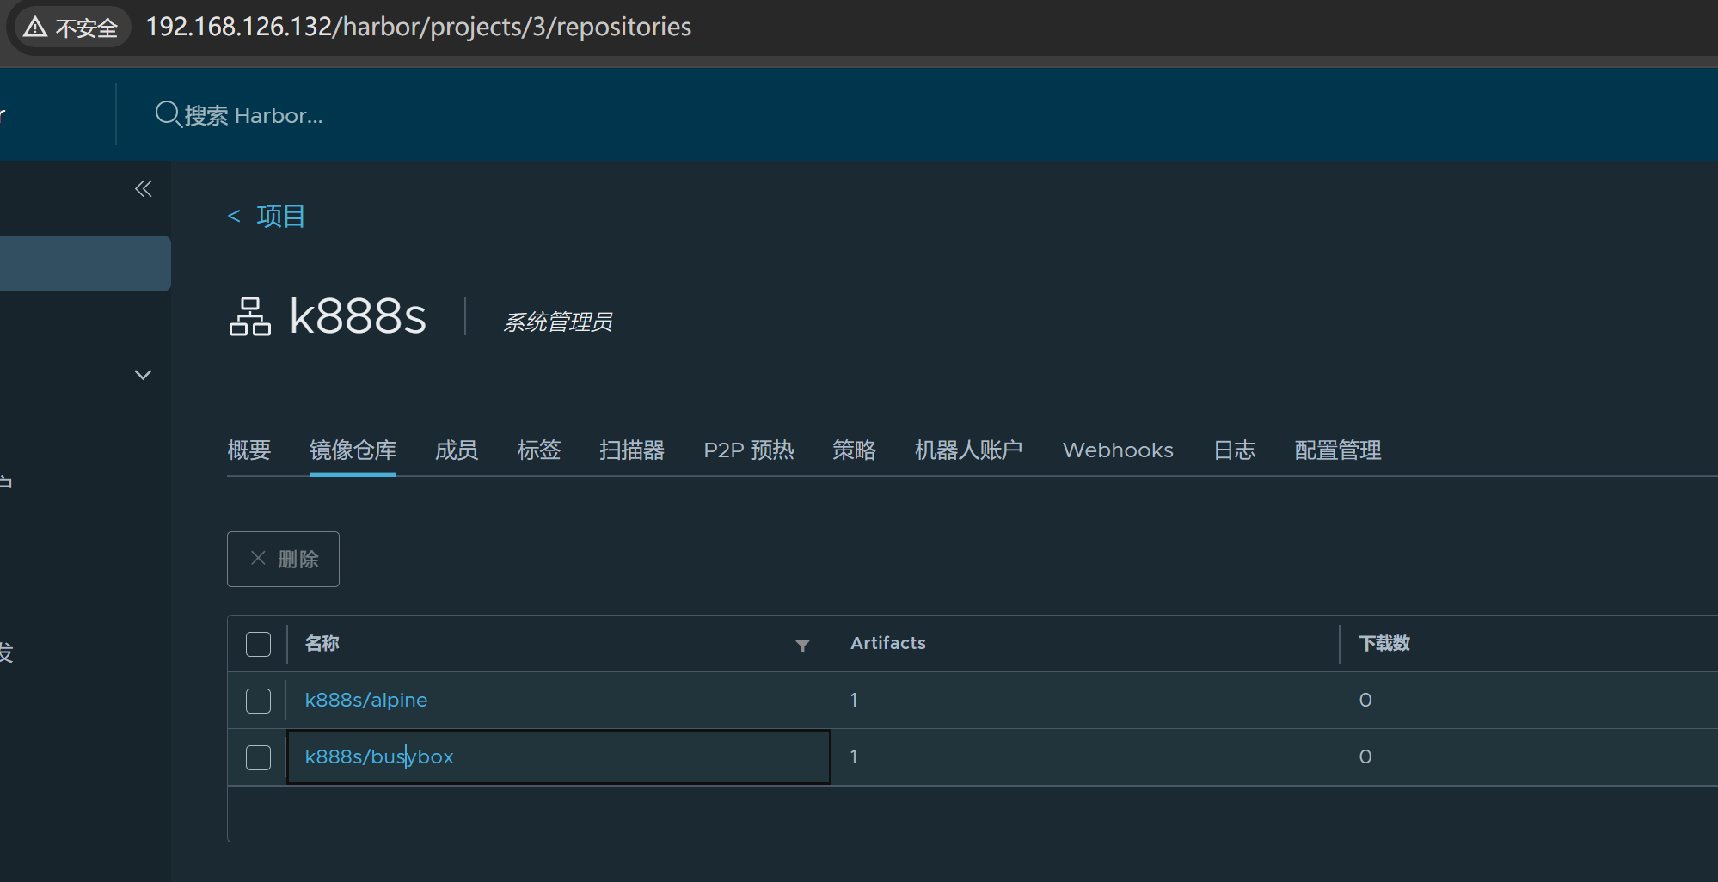
Task: Click the insecure site warning icon
Action: point(35,28)
